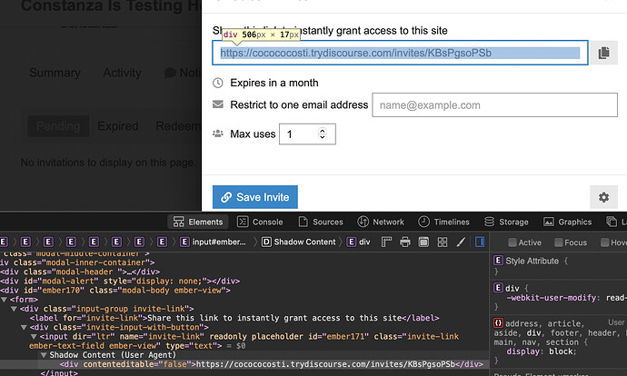Switch to the Storage tab

coord(506,222)
